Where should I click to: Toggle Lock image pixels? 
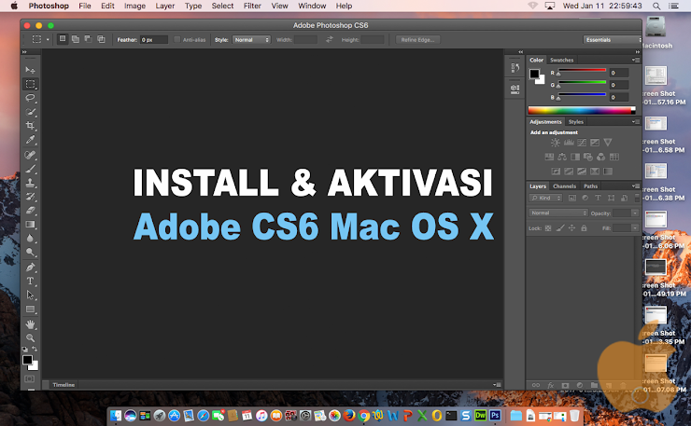pos(560,228)
